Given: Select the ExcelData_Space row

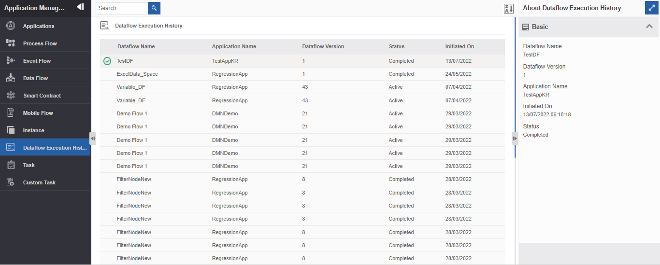Looking at the screenshot, I should pos(302,74).
